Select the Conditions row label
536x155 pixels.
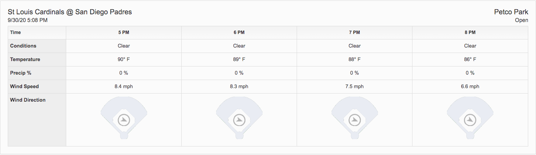pos(23,46)
